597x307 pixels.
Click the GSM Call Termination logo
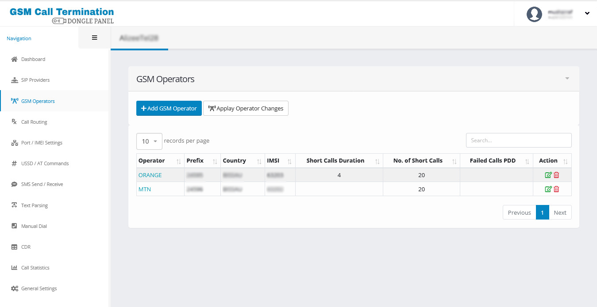(62, 15)
